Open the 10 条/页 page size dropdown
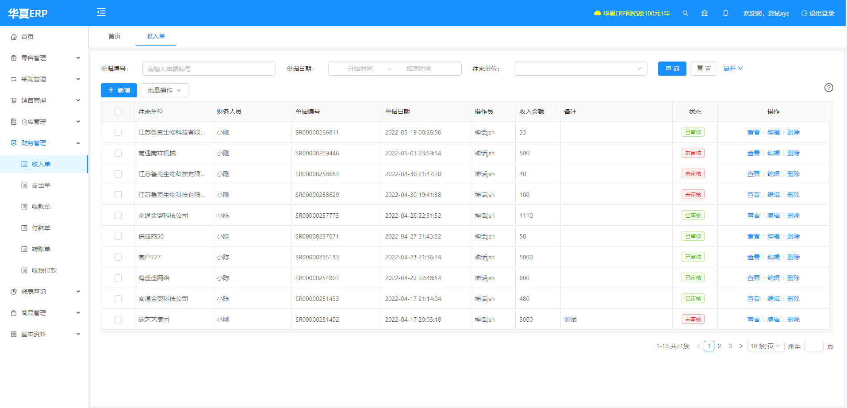The height and width of the screenshot is (408, 847). [766, 346]
